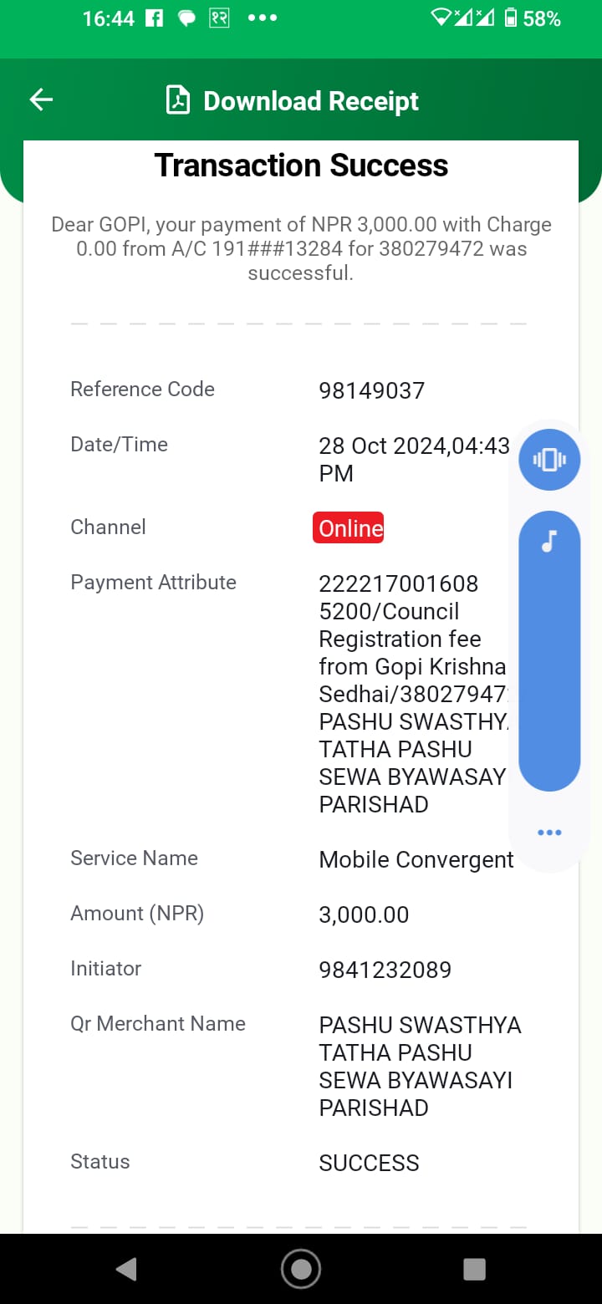Viewport: 602px width, 1304px height.
Task: Tap the PDF document icon beside Download Receipt
Action: coord(178,100)
